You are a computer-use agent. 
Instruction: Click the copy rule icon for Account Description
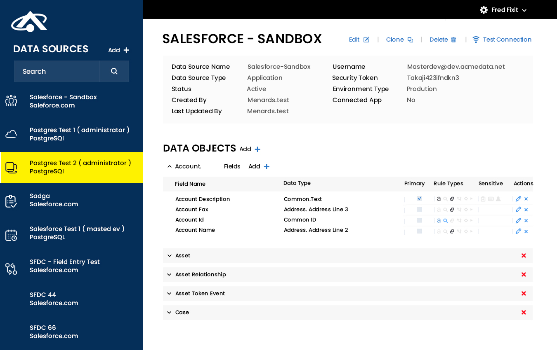(452, 199)
